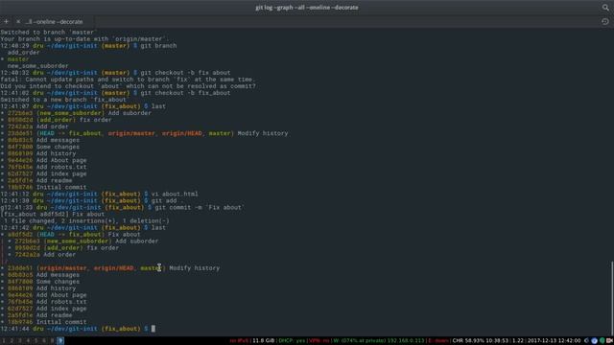Click the 'git checkout -b fix about' command

[185, 73]
